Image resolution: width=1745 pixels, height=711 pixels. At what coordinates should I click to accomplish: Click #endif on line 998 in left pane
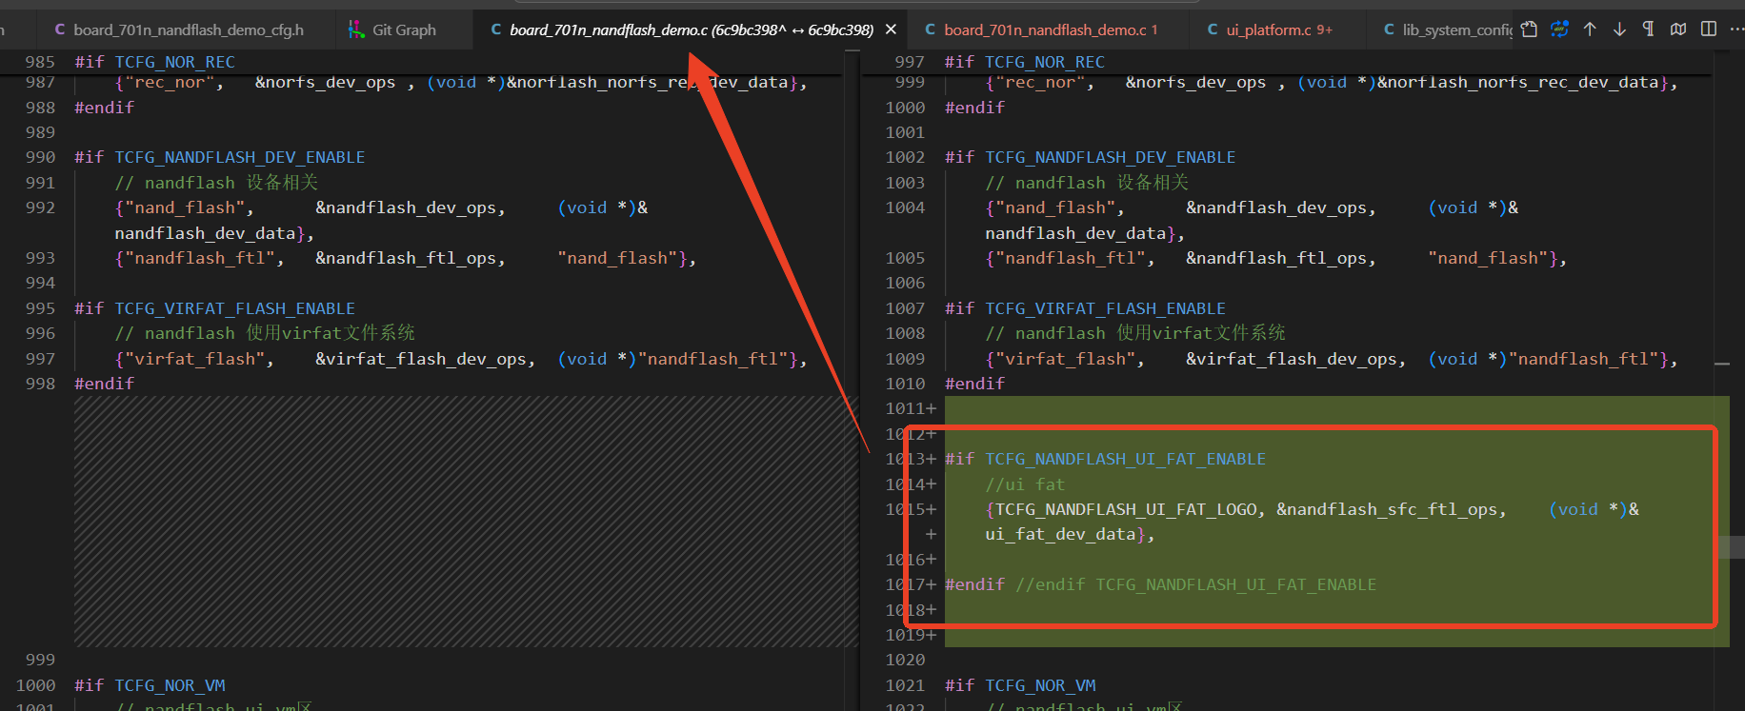point(104,384)
